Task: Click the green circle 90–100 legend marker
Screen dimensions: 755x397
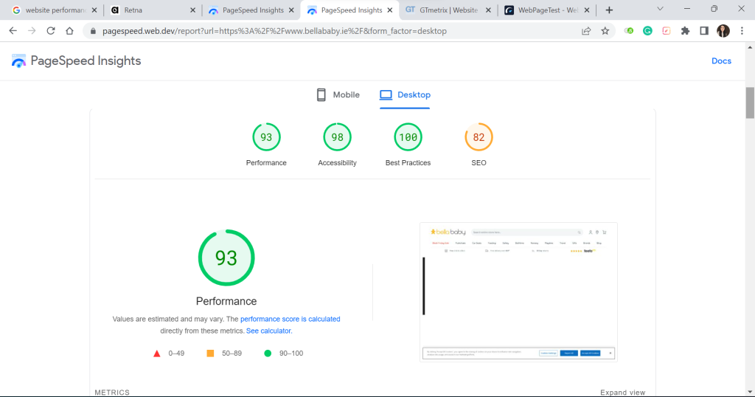Action: [x=268, y=353]
